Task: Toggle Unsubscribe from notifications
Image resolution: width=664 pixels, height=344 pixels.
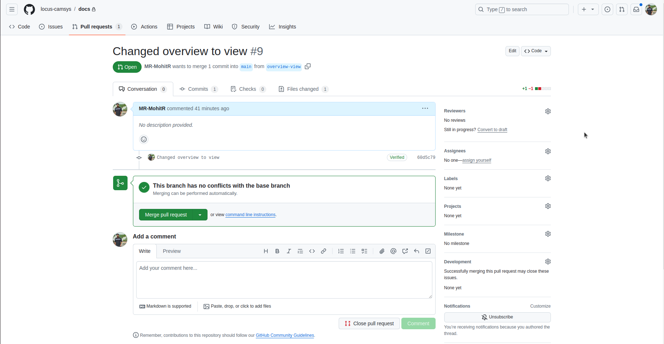Action: pos(497,317)
